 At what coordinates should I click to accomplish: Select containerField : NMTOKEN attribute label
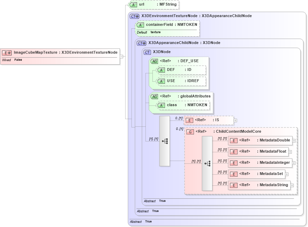[172, 24]
